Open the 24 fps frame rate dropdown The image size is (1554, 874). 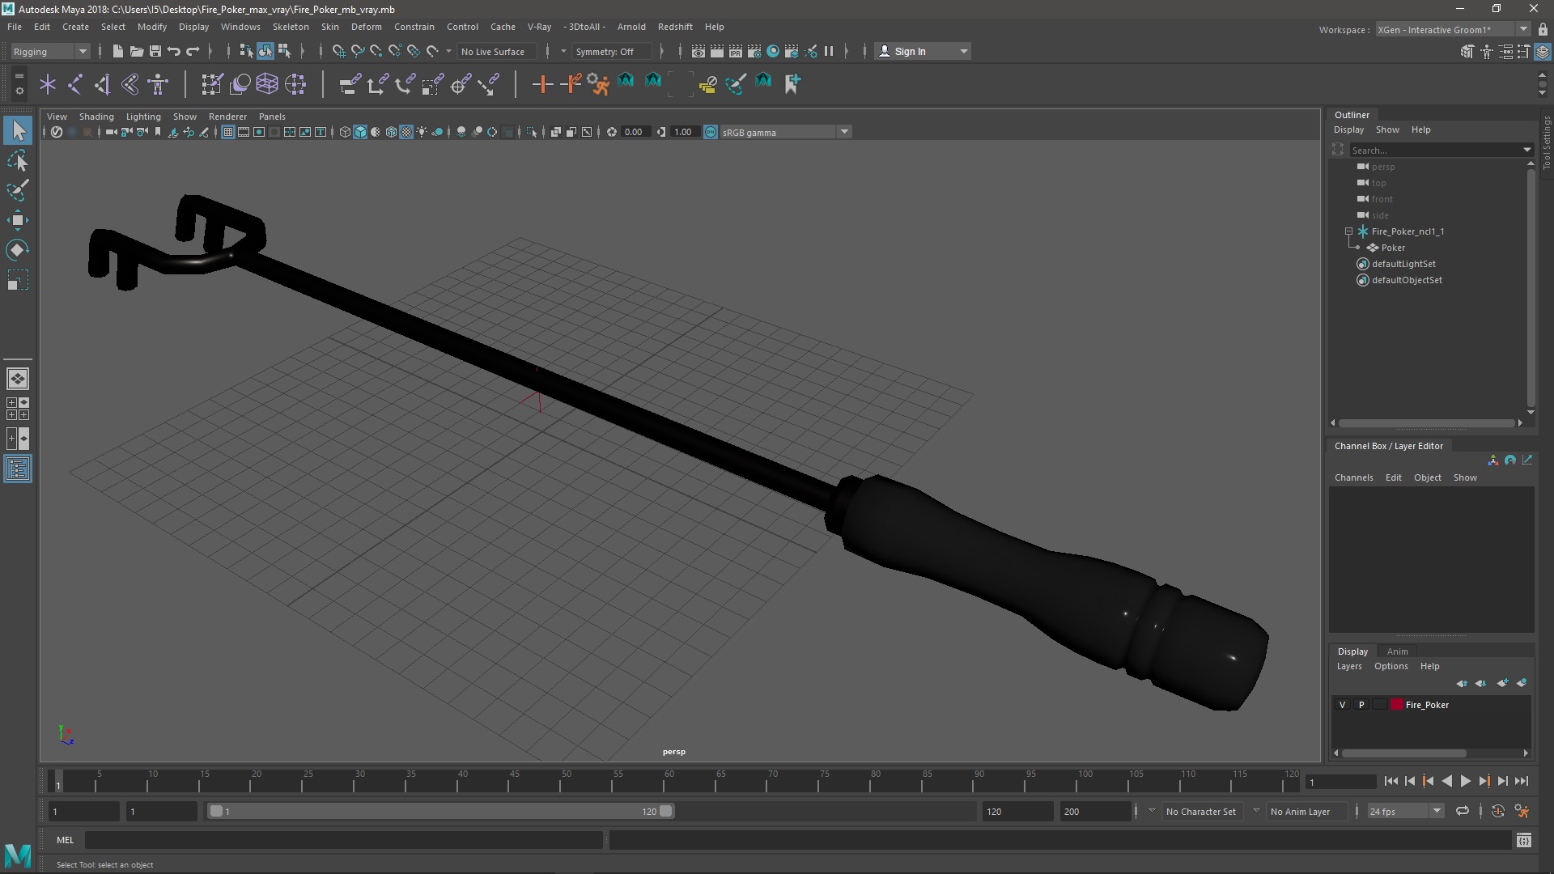tap(1406, 811)
